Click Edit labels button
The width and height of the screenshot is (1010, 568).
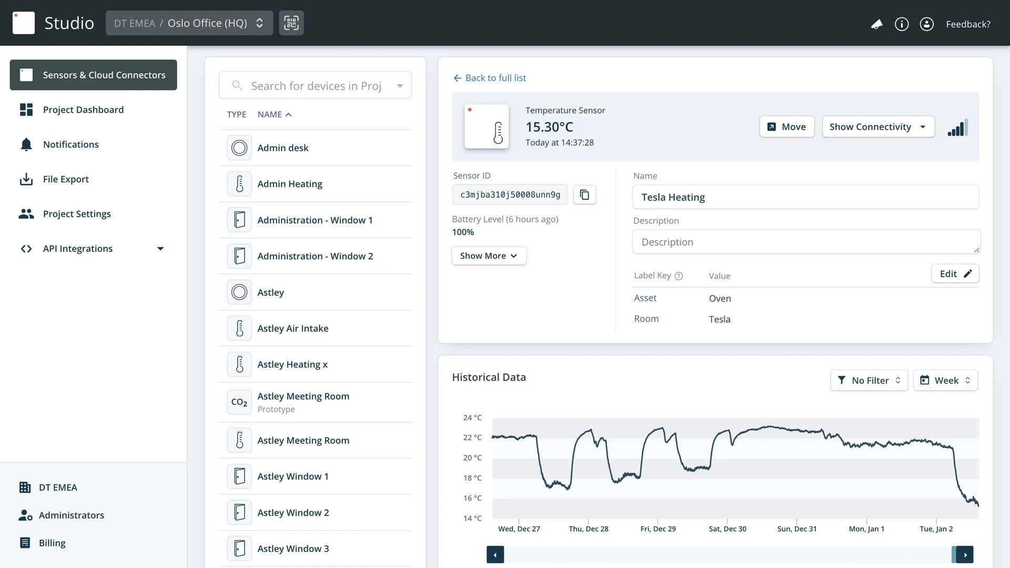tap(955, 273)
